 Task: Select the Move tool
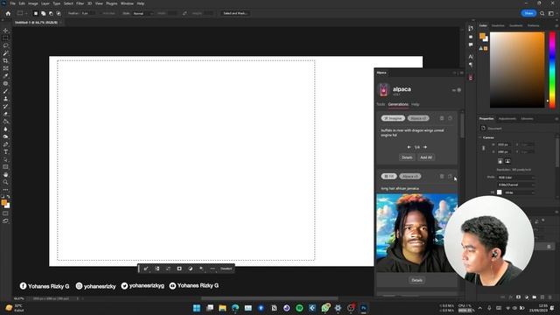point(5,31)
